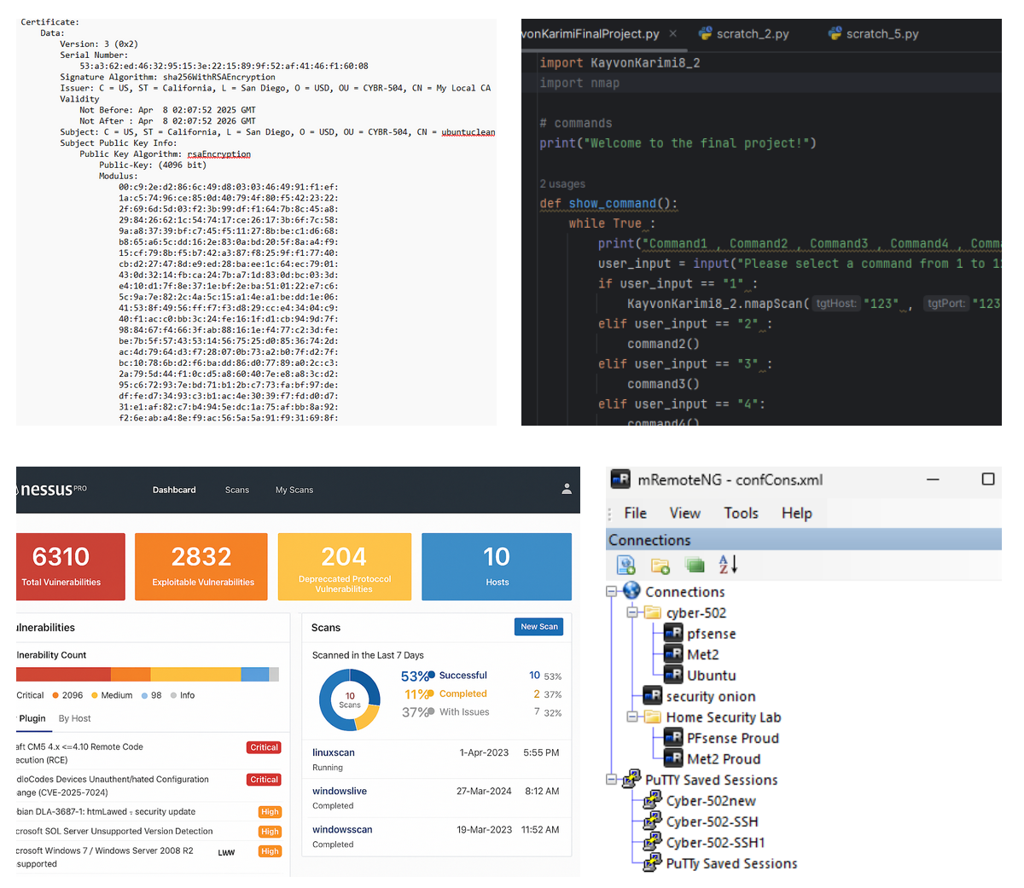The height and width of the screenshot is (888, 1024).
Task: Switch to the scratch_2.py tab
Action: pyautogui.click(x=752, y=34)
